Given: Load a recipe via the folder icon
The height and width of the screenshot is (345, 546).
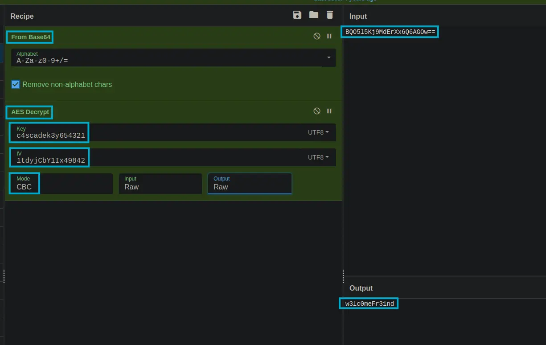Looking at the screenshot, I should coord(314,15).
